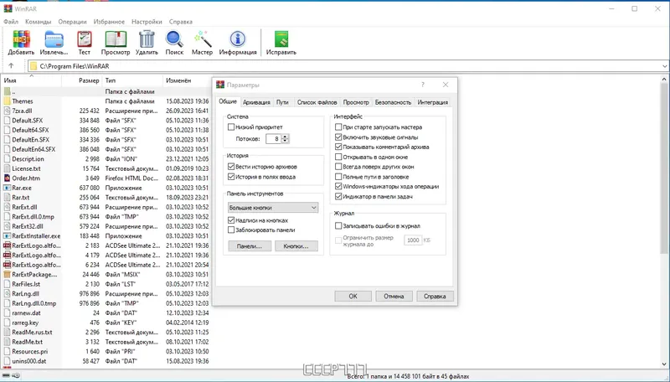Toggle Индикатор в панели задач
670x382 pixels.
click(x=338, y=197)
